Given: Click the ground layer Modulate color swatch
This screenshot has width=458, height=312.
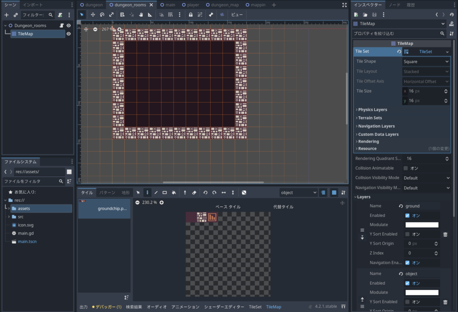Looking at the screenshot, I should point(422,225).
